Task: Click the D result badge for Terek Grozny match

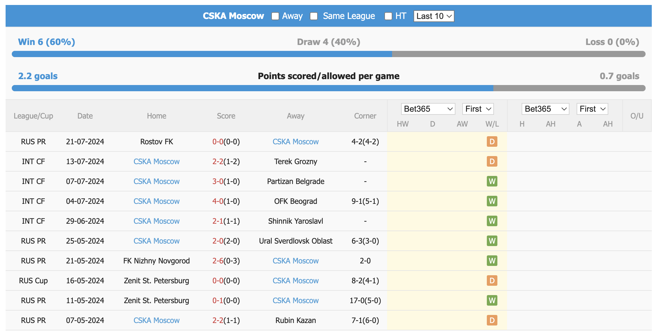Action: point(492,161)
